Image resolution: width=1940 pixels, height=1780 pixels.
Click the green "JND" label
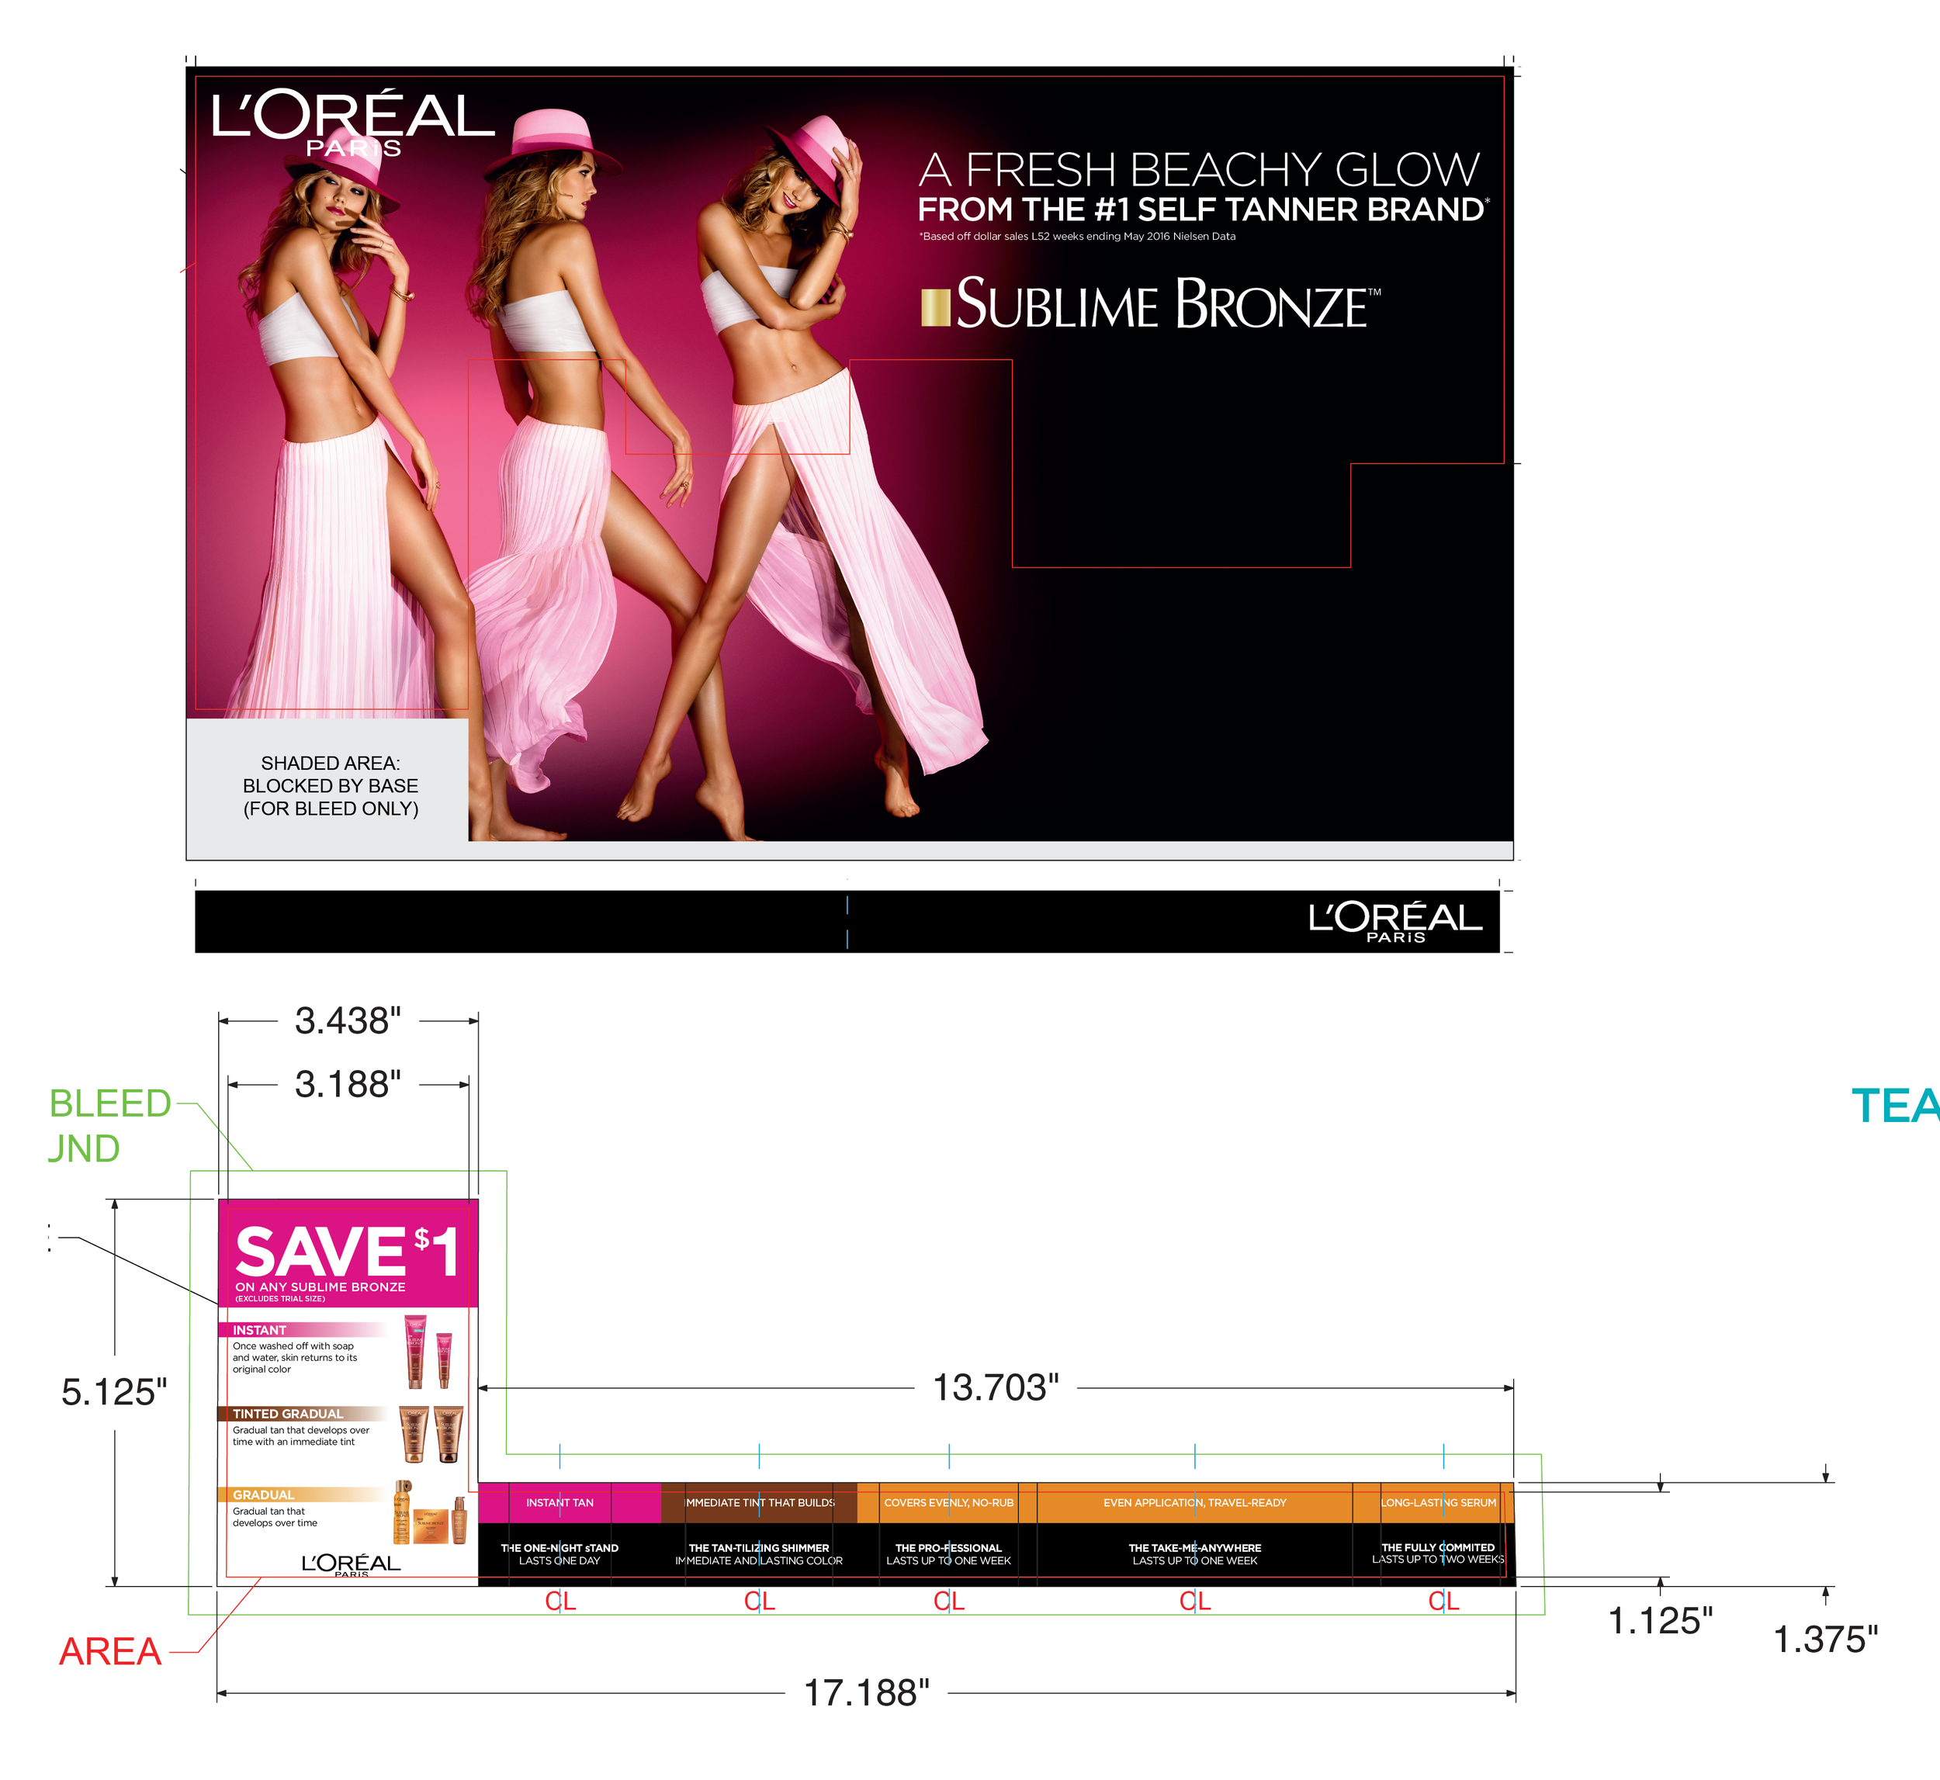point(84,1148)
